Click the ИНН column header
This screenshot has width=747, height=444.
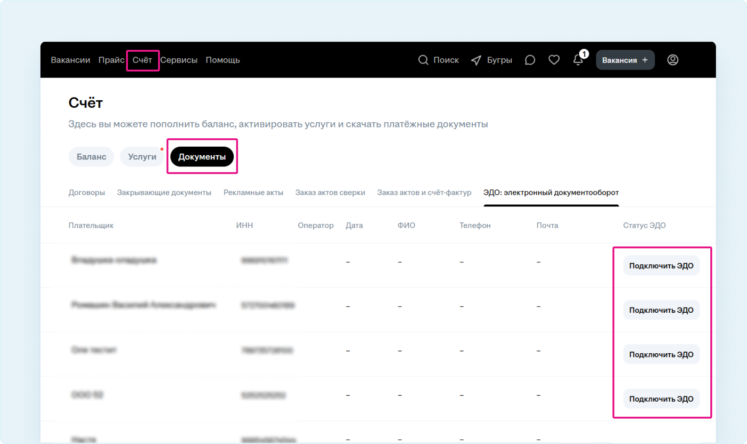[x=245, y=225]
